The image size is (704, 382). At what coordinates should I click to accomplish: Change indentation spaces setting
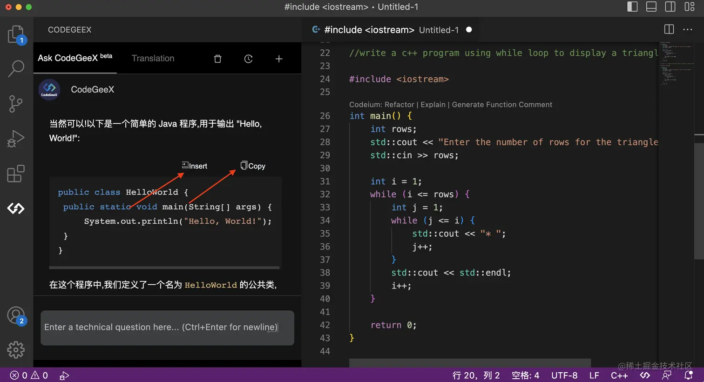(x=525, y=375)
